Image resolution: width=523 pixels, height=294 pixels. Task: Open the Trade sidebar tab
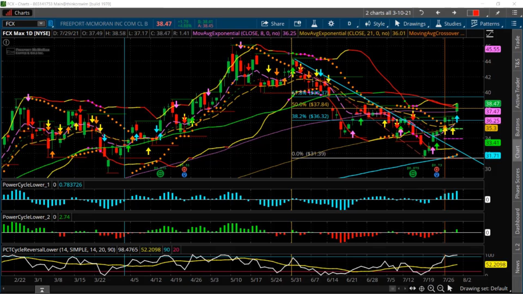[517, 42]
